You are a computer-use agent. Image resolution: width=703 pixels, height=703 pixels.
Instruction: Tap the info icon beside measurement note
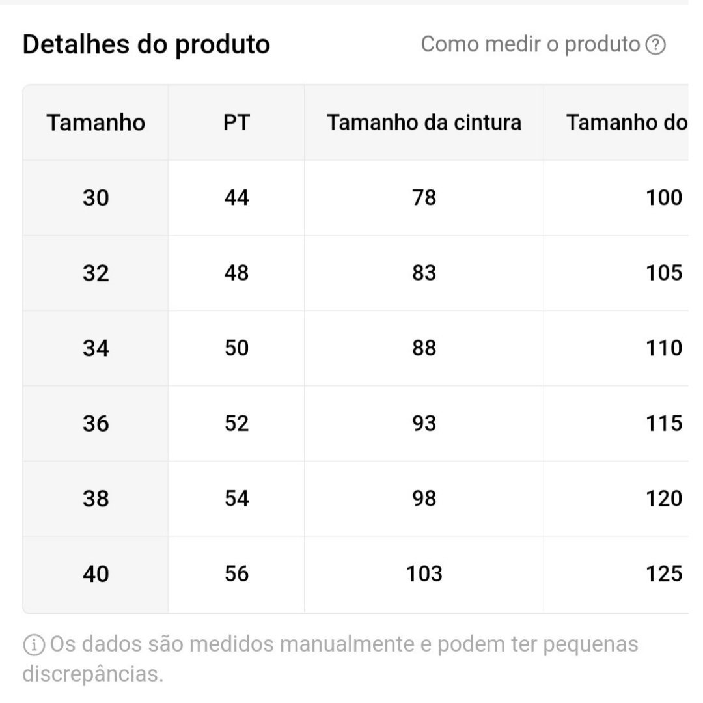[34, 644]
